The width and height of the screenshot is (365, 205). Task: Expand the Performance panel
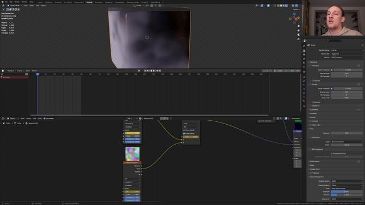point(314,161)
